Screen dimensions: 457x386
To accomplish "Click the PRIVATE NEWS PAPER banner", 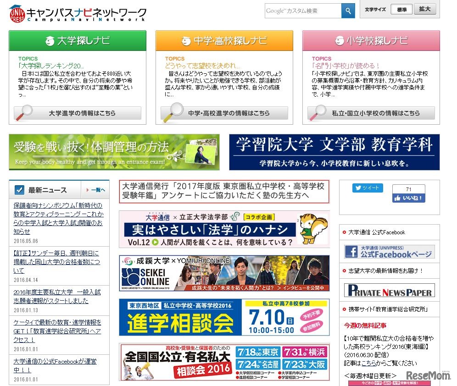I will click(390, 290).
